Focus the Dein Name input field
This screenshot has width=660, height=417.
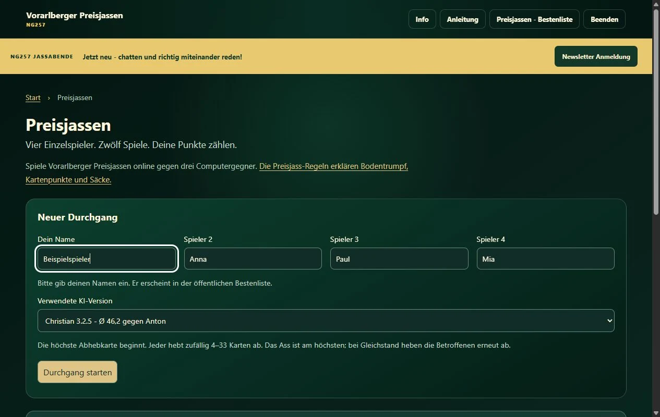(107, 259)
